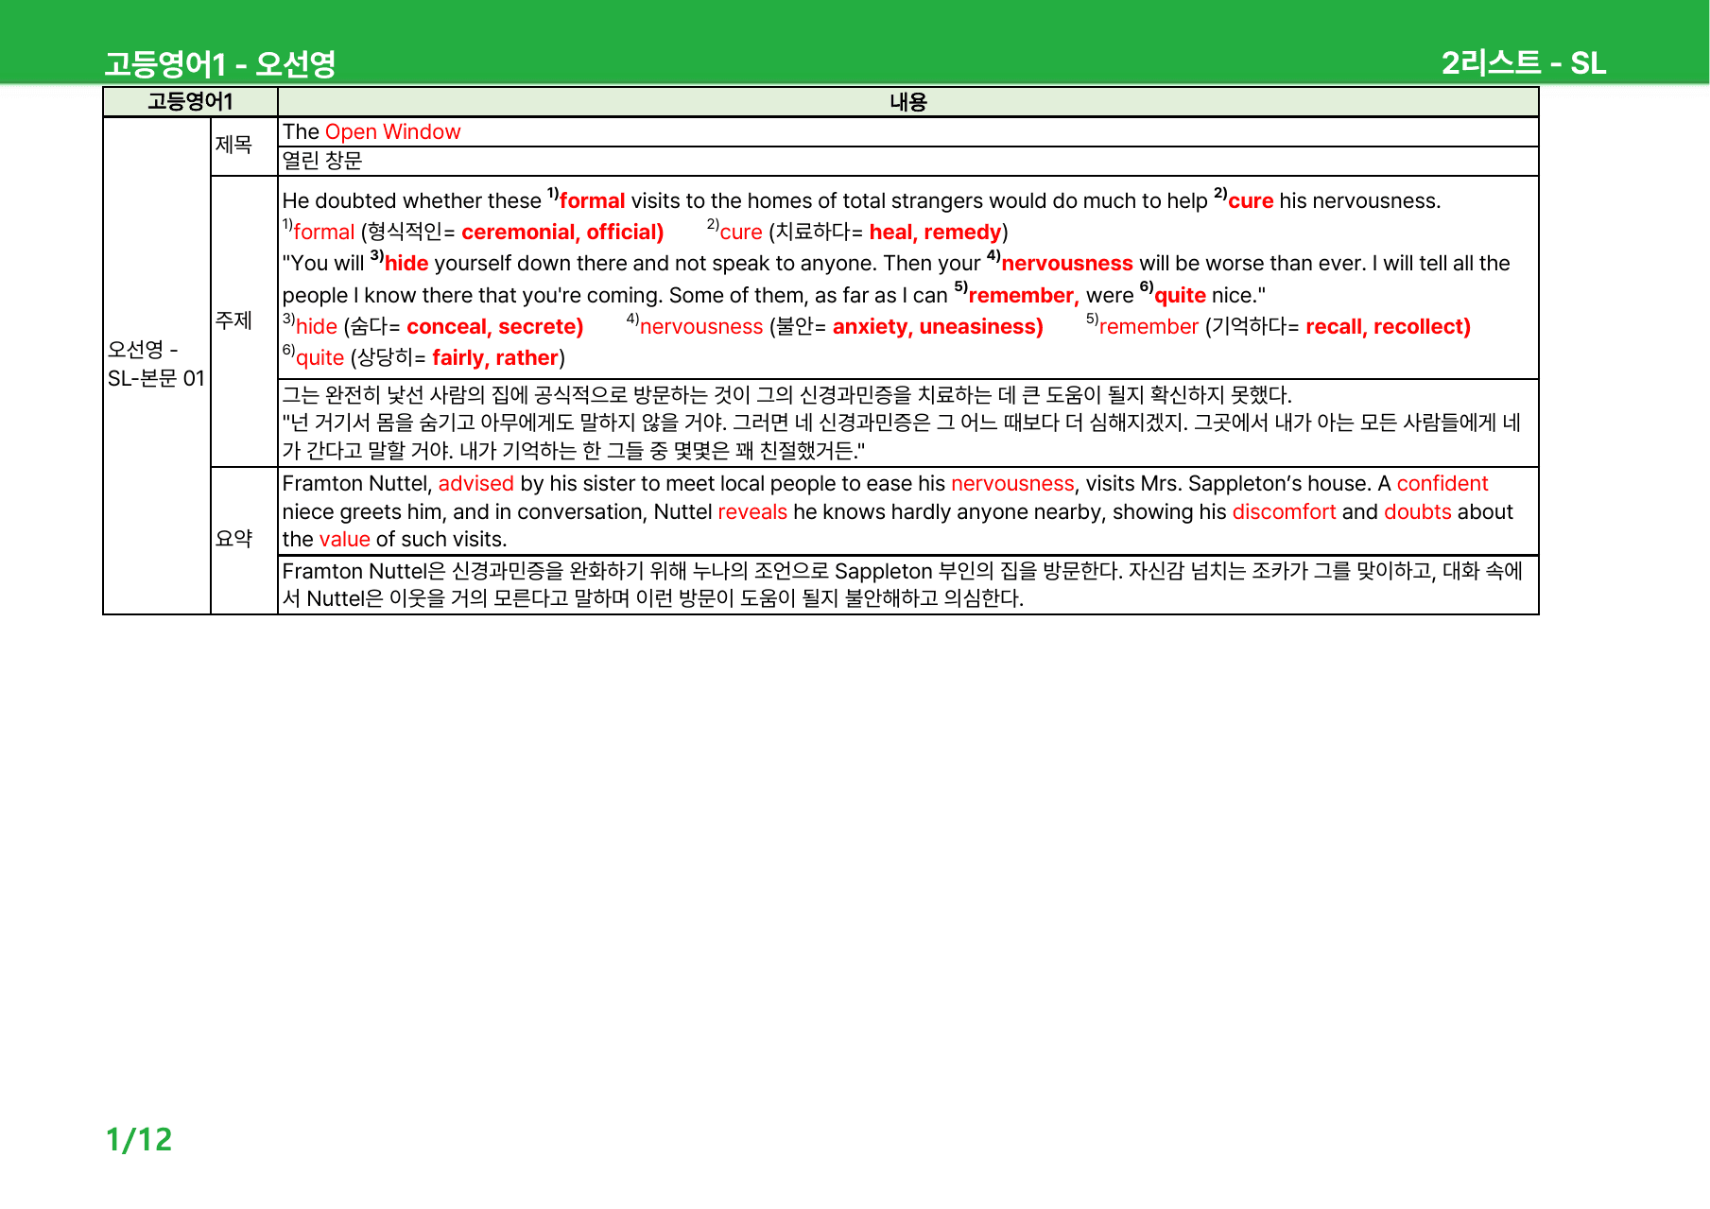1710x1209 pixels.
Task: Click the '주제' row label
Action: [233, 321]
